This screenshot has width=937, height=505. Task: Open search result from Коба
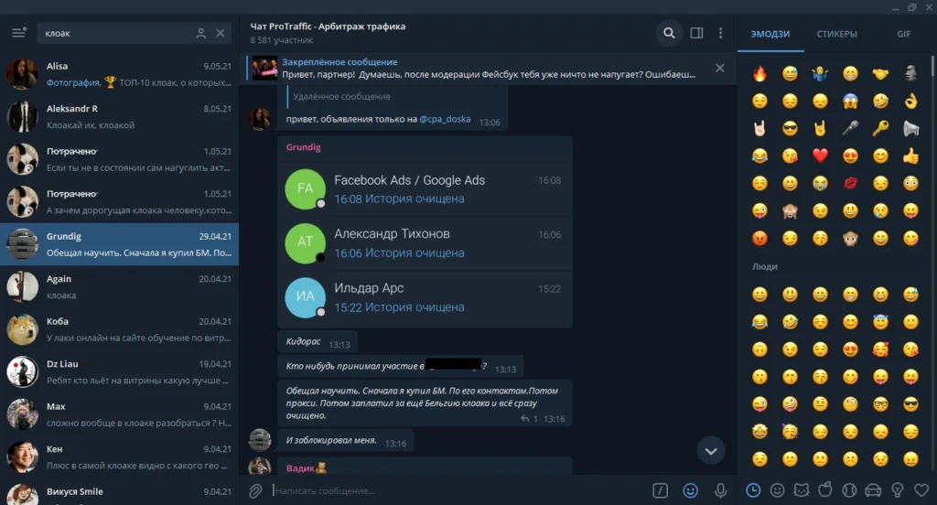[x=120, y=329]
